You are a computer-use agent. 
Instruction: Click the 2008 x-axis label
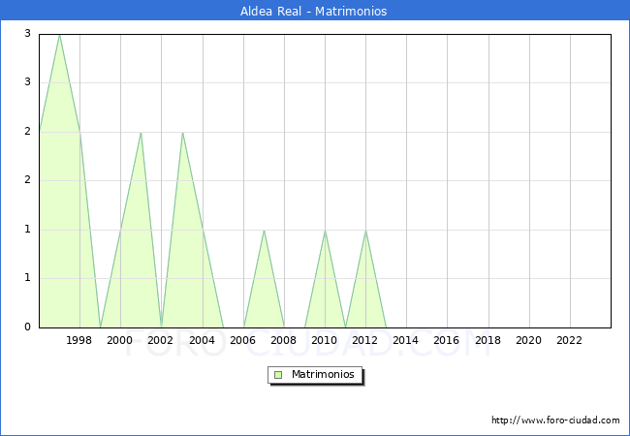pyautogui.click(x=284, y=340)
